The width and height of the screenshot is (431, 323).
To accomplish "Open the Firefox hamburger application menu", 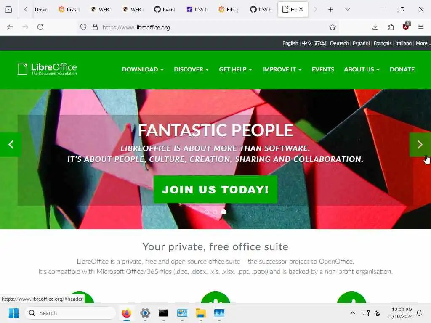I will (420, 27).
